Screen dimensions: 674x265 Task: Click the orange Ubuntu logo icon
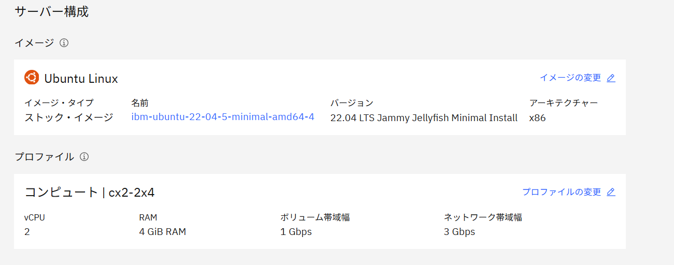32,78
